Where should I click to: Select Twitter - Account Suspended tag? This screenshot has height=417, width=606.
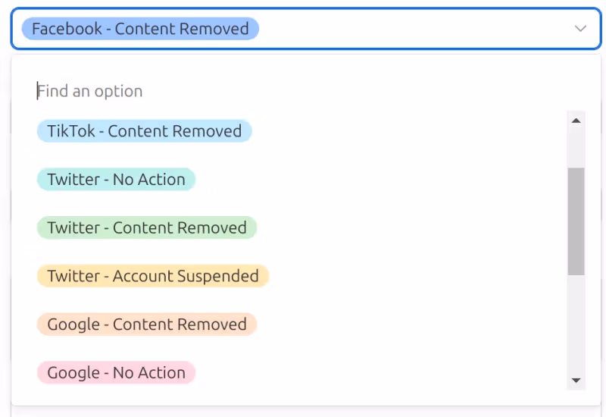coord(153,276)
